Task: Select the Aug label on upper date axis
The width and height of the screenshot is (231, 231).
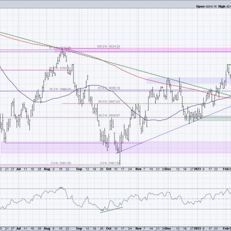Action: 47,169
